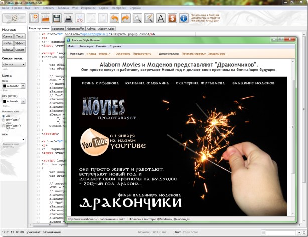This screenshot has height=237, width=308.
Task: Open a file using folder icon
Action: pyautogui.click(x=45, y=18)
